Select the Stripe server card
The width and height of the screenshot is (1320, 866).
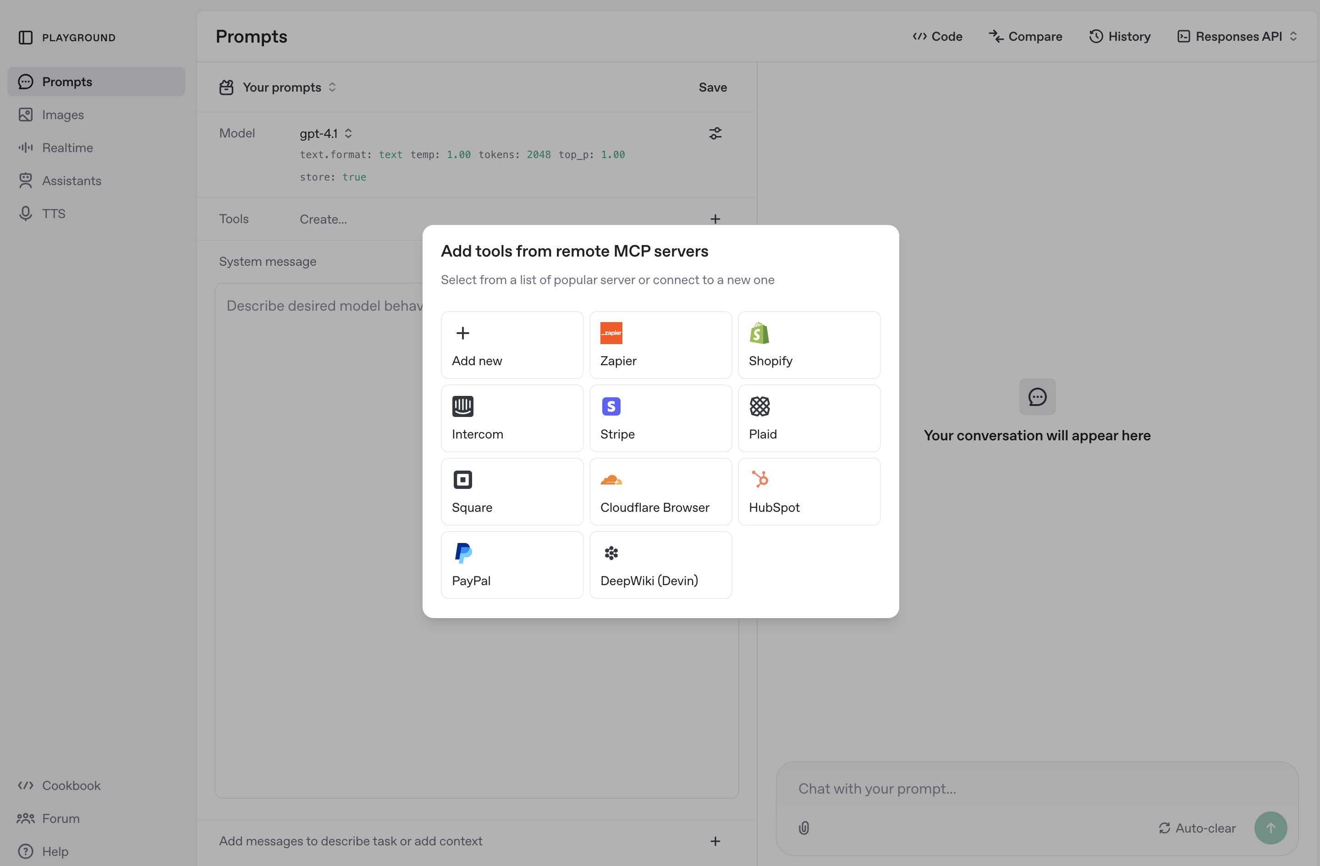point(660,418)
